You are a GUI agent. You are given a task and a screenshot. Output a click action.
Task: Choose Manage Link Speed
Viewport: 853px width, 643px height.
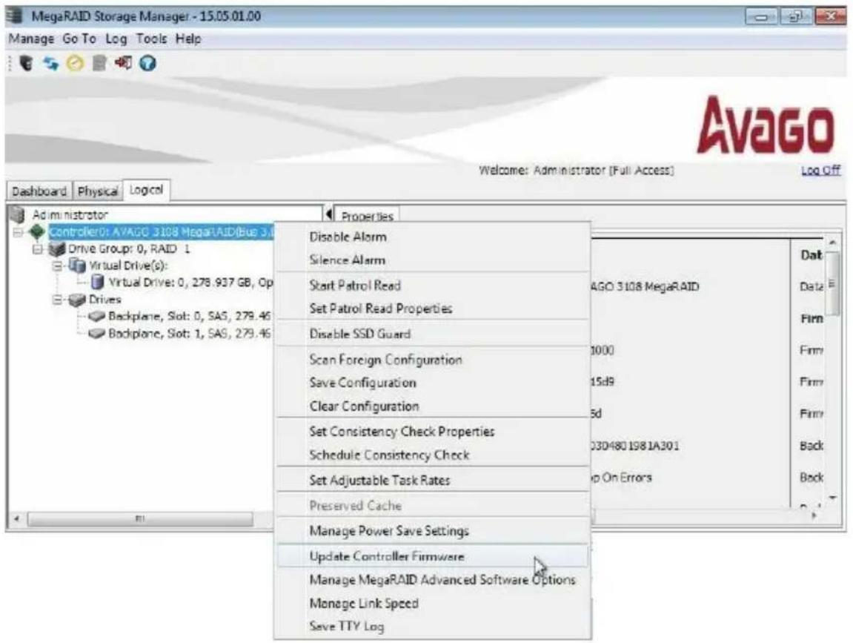click(x=433, y=603)
